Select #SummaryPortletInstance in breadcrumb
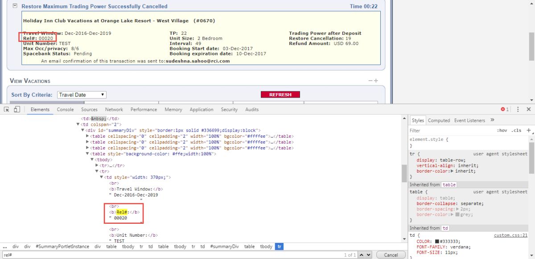 62,247
